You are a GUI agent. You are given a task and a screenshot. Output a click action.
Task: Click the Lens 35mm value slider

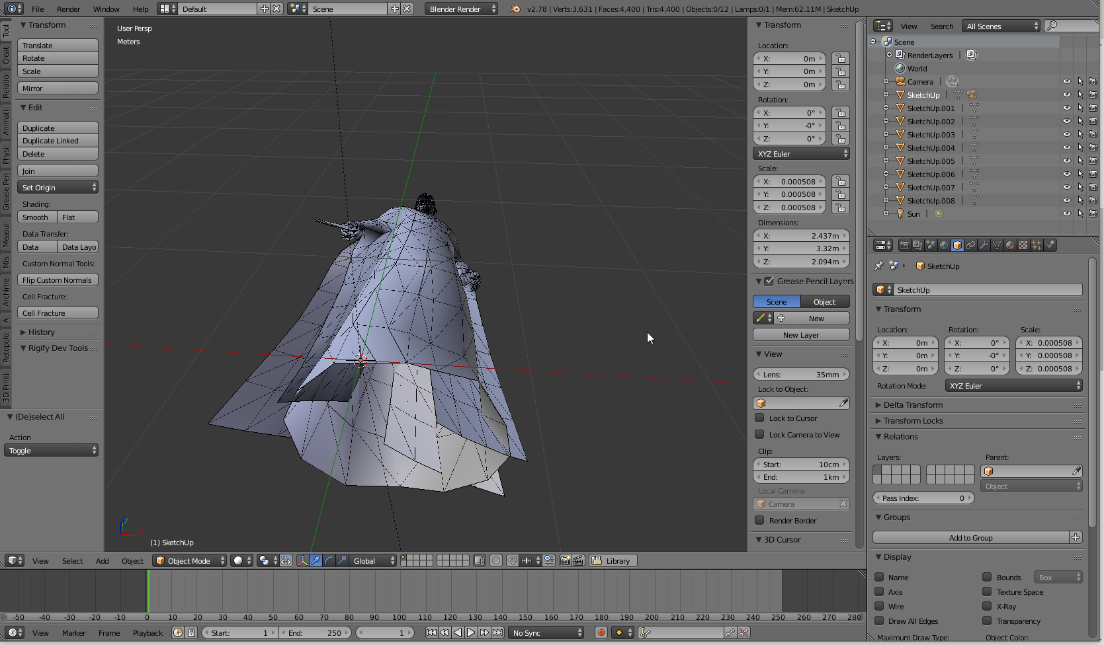click(x=801, y=374)
